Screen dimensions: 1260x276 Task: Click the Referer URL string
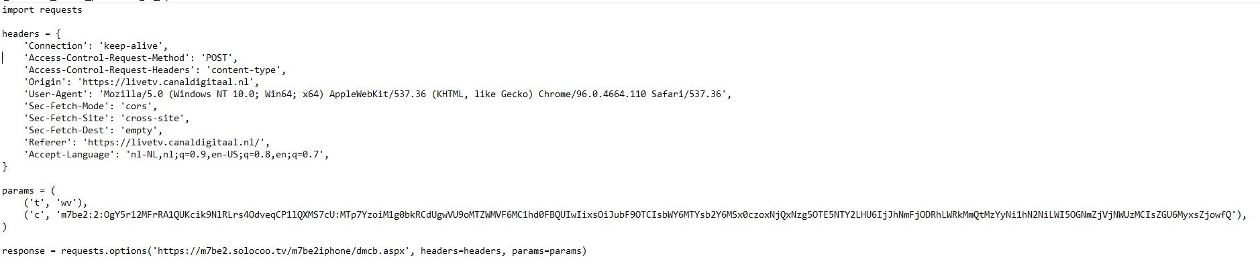click(x=176, y=143)
